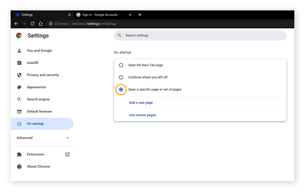Click the Search engine magnifier icon

click(19, 99)
